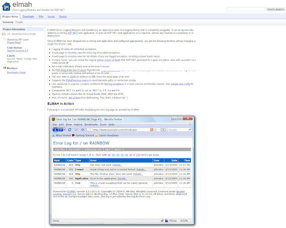Click the page icon beside the Firefox URL
Viewport: 286px width, 228px height.
(x=89, y=130)
